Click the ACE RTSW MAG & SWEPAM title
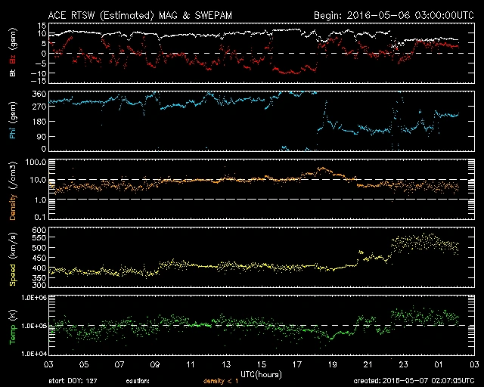This screenshot has height=387, width=484. pyautogui.click(x=129, y=14)
